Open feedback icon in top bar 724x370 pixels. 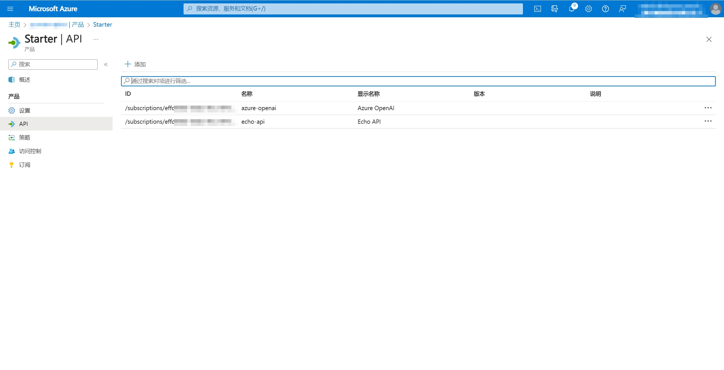(622, 9)
